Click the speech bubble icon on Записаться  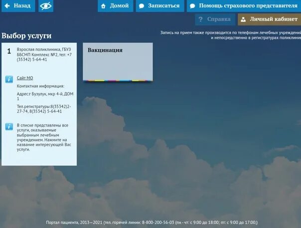142,6
